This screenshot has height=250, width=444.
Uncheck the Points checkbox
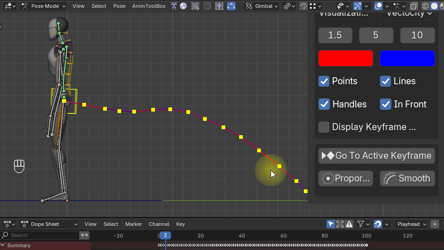[x=324, y=81]
